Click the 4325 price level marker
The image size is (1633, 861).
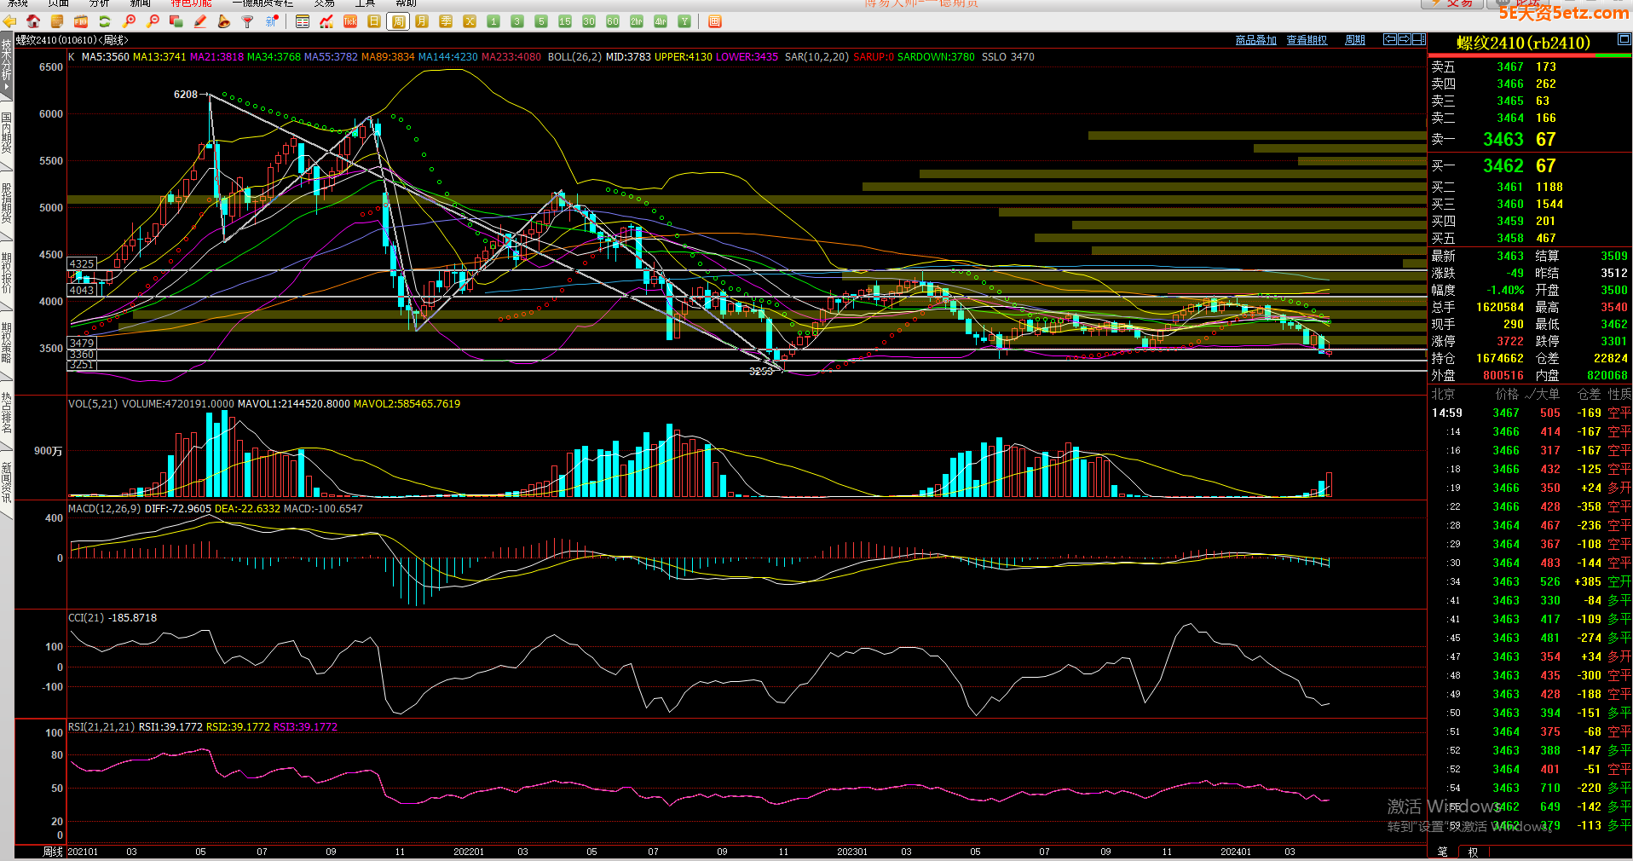[x=82, y=264]
